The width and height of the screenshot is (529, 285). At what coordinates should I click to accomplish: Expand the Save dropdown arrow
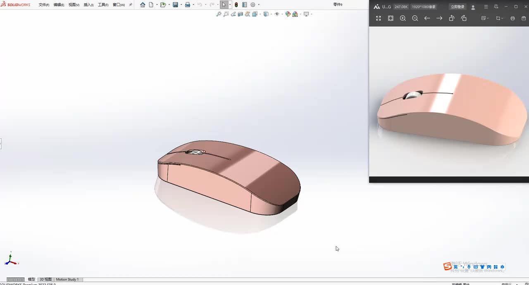(181, 5)
